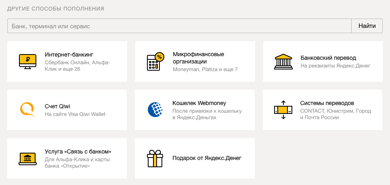Select the «Банковский перевод» title

point(328,58)
